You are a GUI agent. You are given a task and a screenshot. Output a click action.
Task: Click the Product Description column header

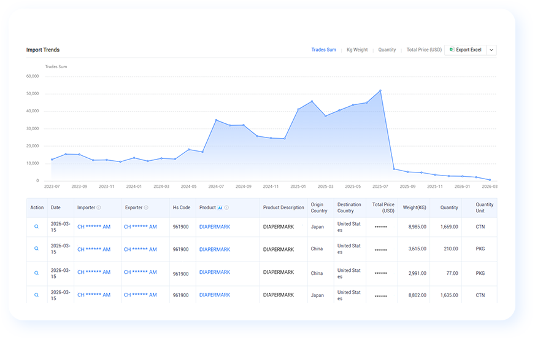pyautogui.click(x=283, y=207)
